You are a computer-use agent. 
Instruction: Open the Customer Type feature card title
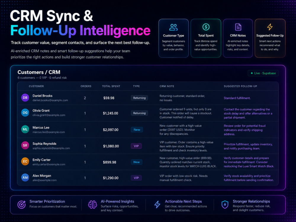(x=173, y=36)
